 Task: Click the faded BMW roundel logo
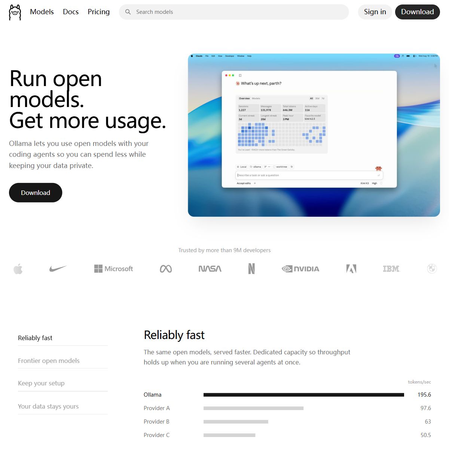coord(432,269)
